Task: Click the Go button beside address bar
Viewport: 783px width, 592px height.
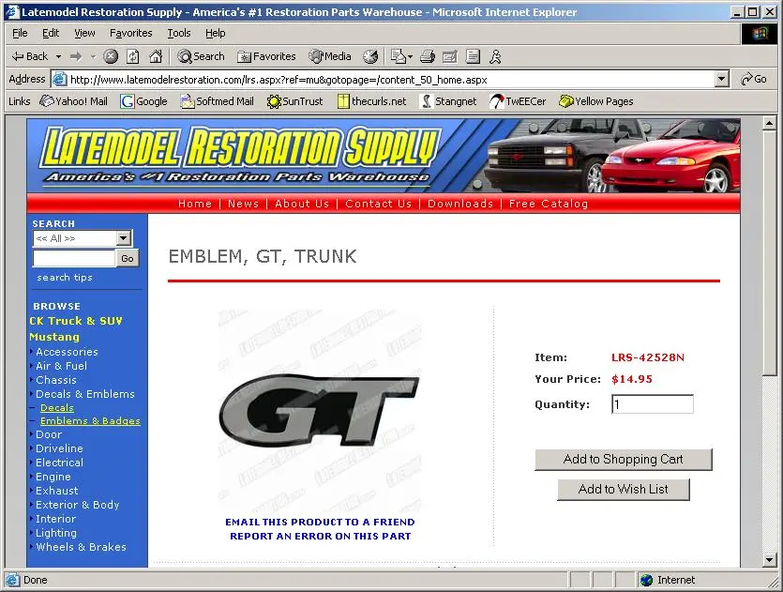Action: coord(754,79)
